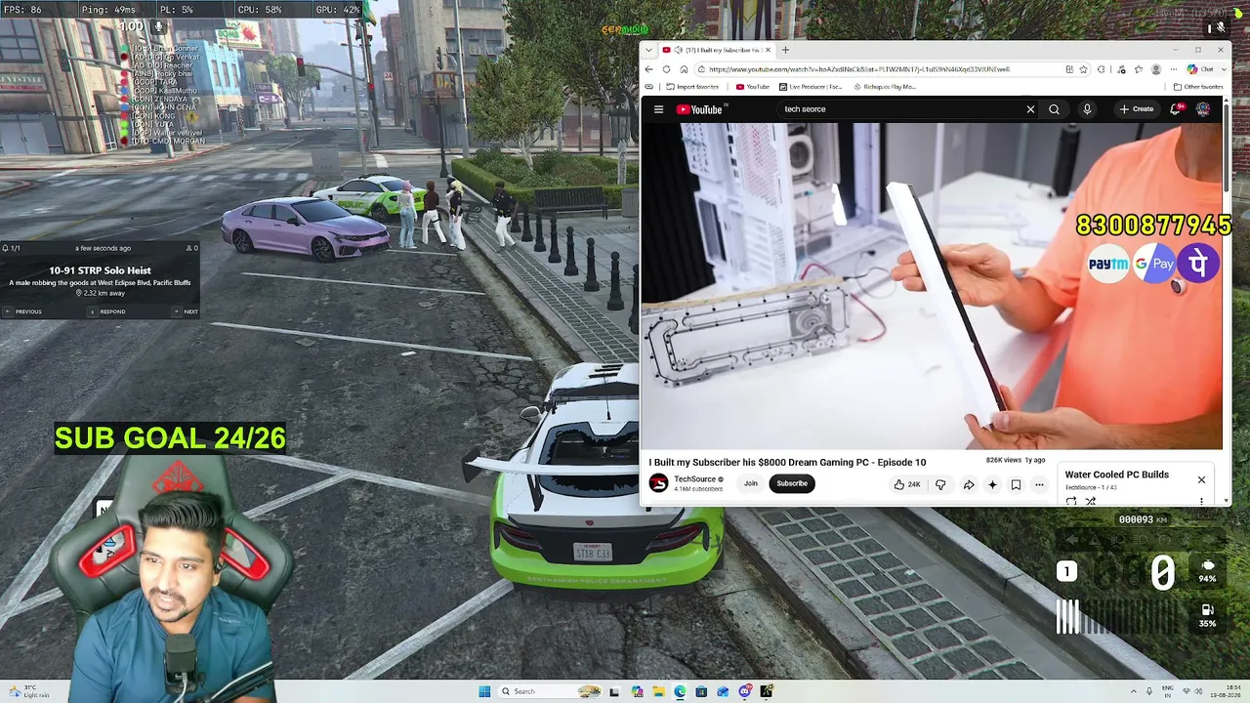Open the Ask sparkle button

pyautogui.click(x=992, y=484)
